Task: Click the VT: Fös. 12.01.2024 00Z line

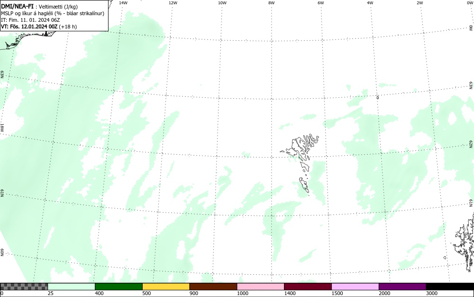Action: (x=39, y=27)
